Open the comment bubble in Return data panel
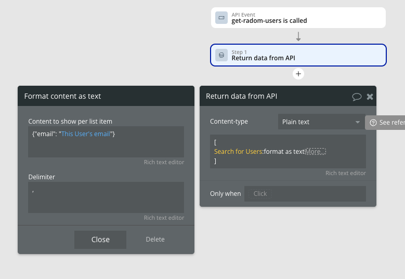405x279 pixels. pyautogui.click(x=357, y=97)
